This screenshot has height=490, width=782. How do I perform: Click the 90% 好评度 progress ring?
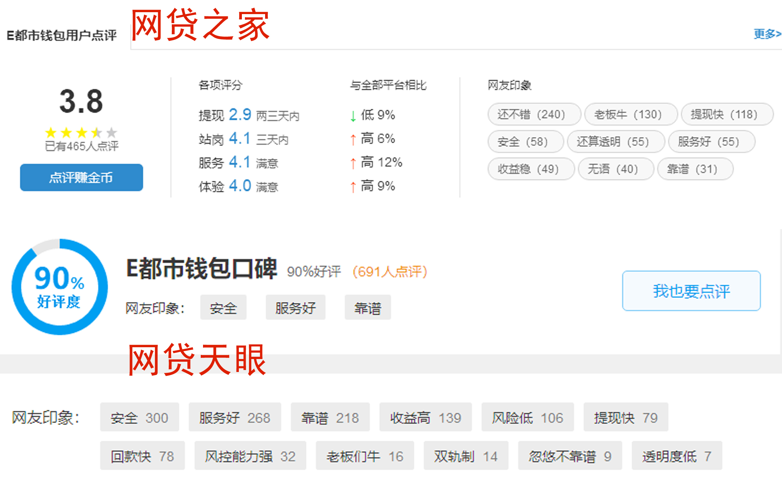point(60,287)
